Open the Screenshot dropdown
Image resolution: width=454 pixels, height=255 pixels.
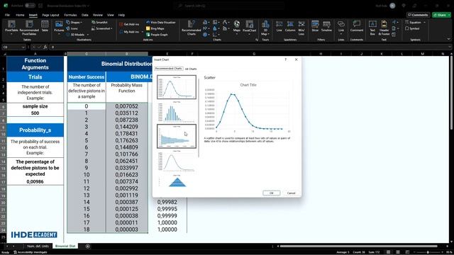(x=102, y=28)
